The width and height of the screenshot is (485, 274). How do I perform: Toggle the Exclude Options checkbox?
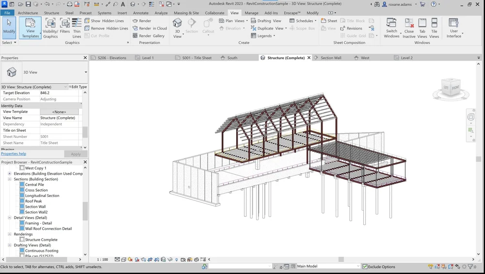tap(365, 267)
